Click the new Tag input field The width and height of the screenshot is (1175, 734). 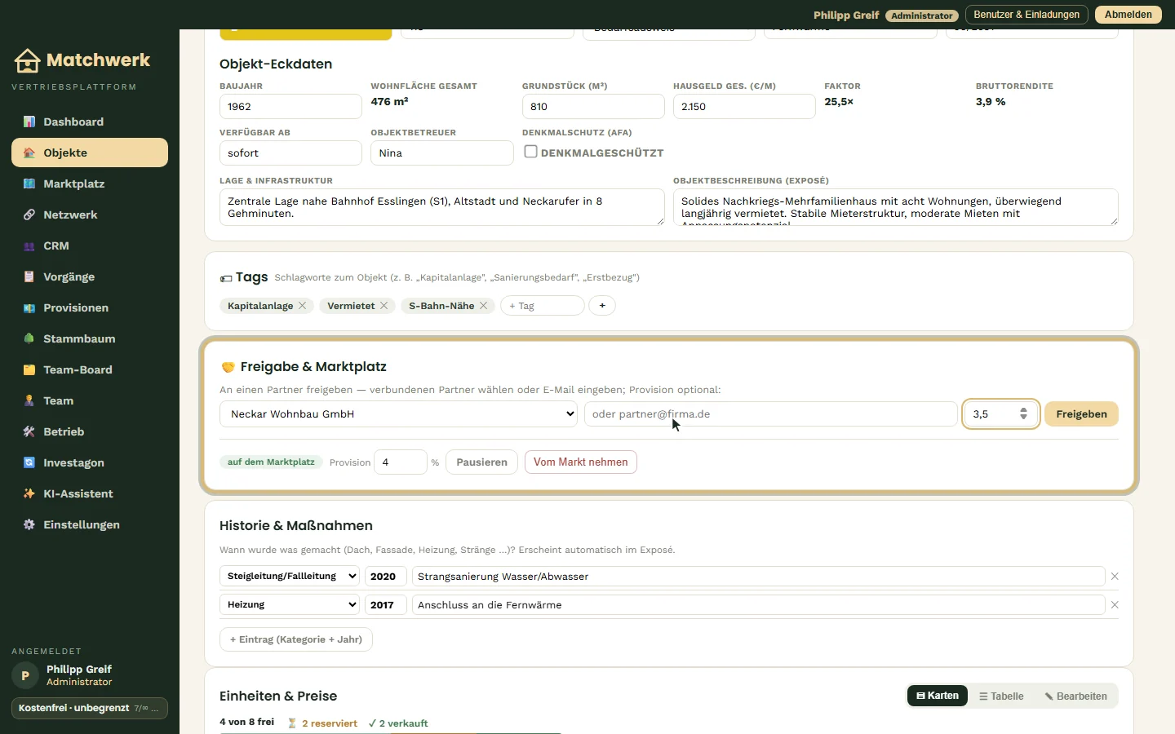(x=543, y=306)
